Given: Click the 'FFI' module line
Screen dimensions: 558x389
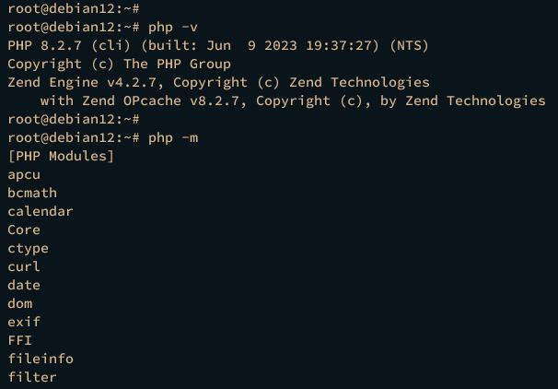Looking at the screenshot, I should [x=20, y=340].
